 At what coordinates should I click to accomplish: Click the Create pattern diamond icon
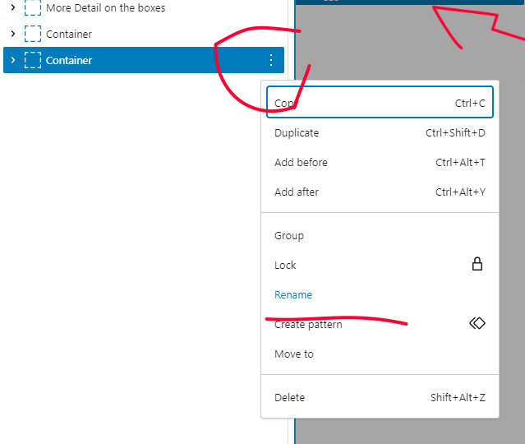477,324
